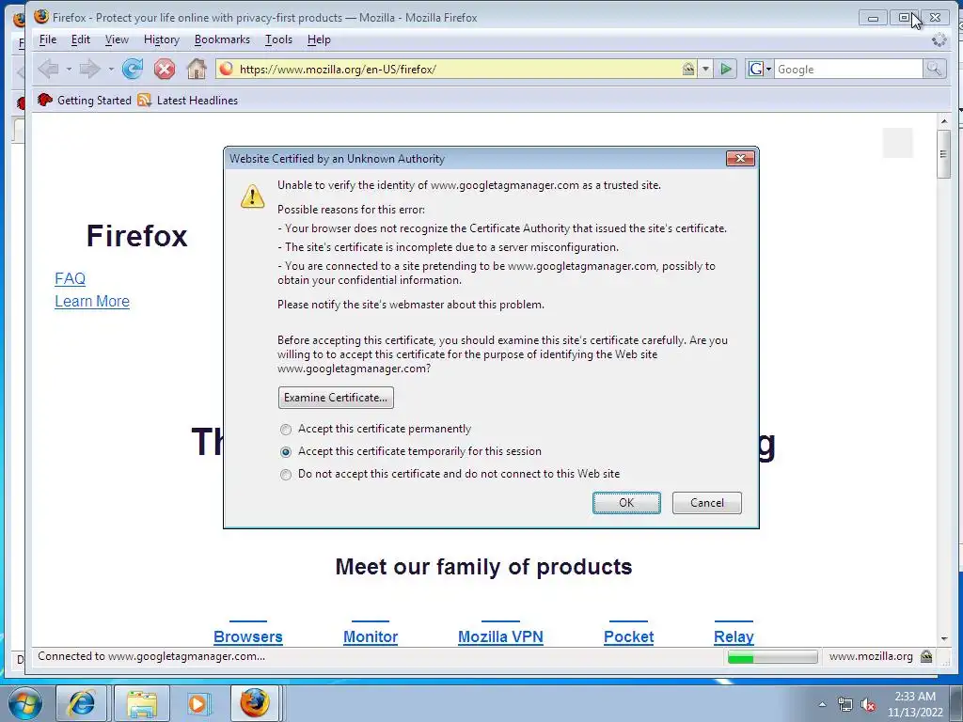This screenshot has width=963, height=722.
Task: Open the Learn More link
Action: coord(92,302)
